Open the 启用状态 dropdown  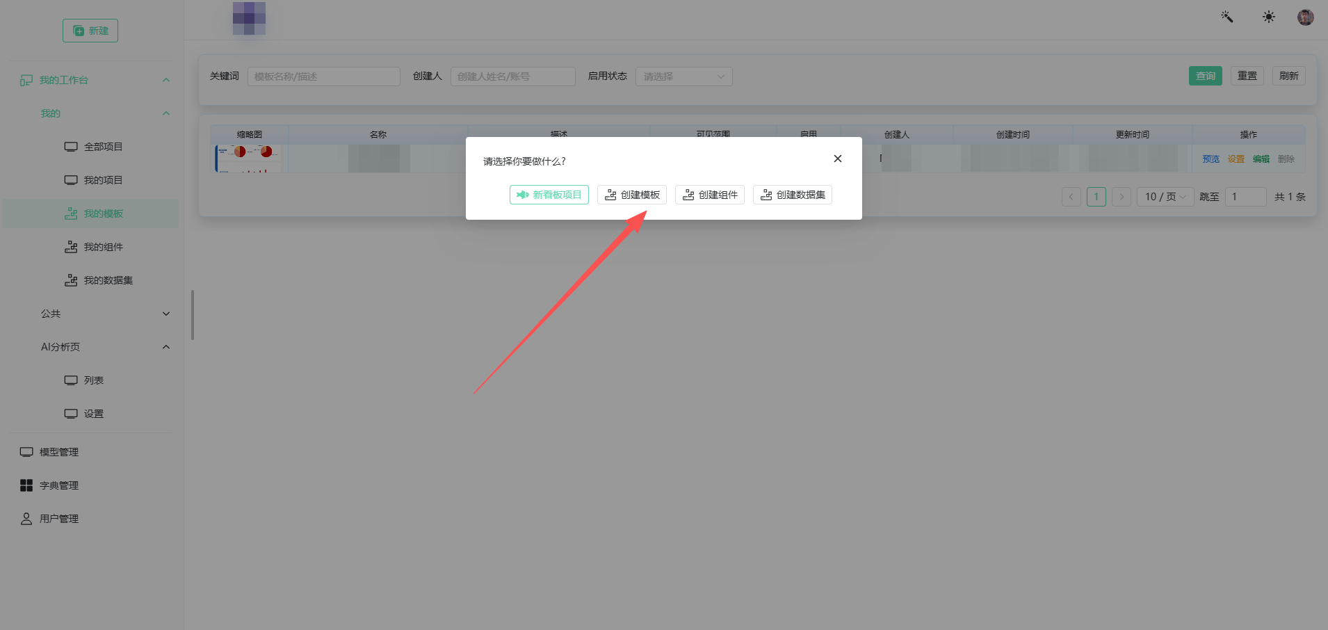tap(684, 76)
